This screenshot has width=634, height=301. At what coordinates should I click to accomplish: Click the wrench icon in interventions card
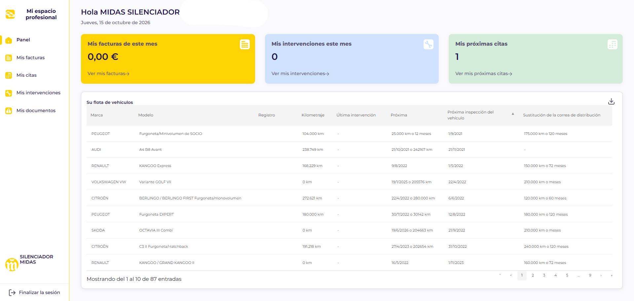[x=429, y=44]
